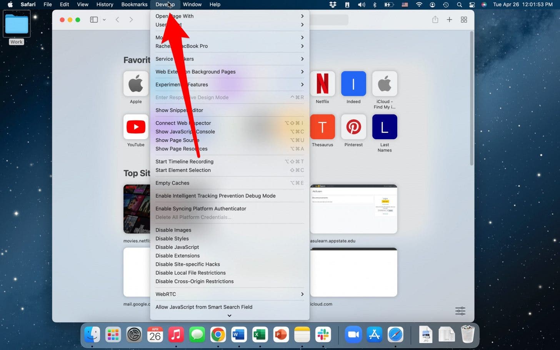
Task: Open a new tab with the plus button
Action: pos(449,19)
